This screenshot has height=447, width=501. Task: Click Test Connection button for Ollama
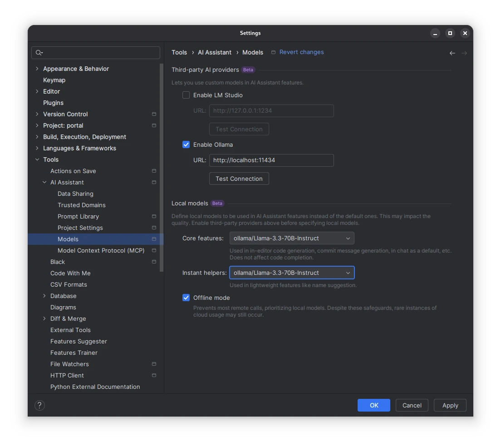point(239,179)
